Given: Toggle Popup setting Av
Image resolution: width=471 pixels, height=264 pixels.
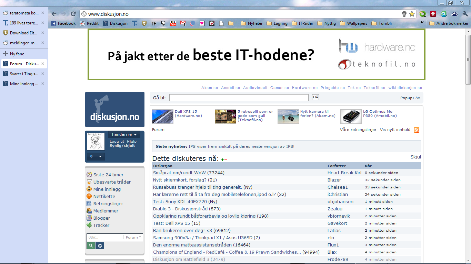Looking at the screenshot, I should click(x=418, y=98).
